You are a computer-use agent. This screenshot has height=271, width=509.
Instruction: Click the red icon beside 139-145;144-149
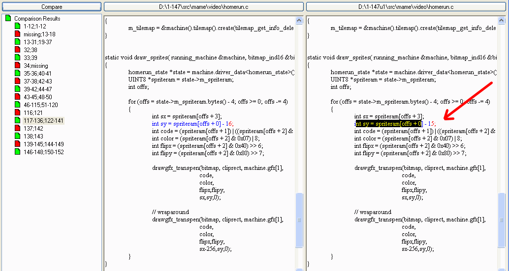pos(18,144)
